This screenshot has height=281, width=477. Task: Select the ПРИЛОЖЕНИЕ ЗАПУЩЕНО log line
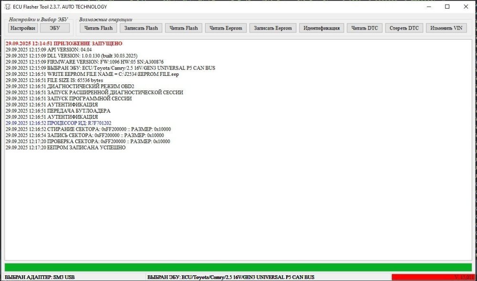(64, 43)
